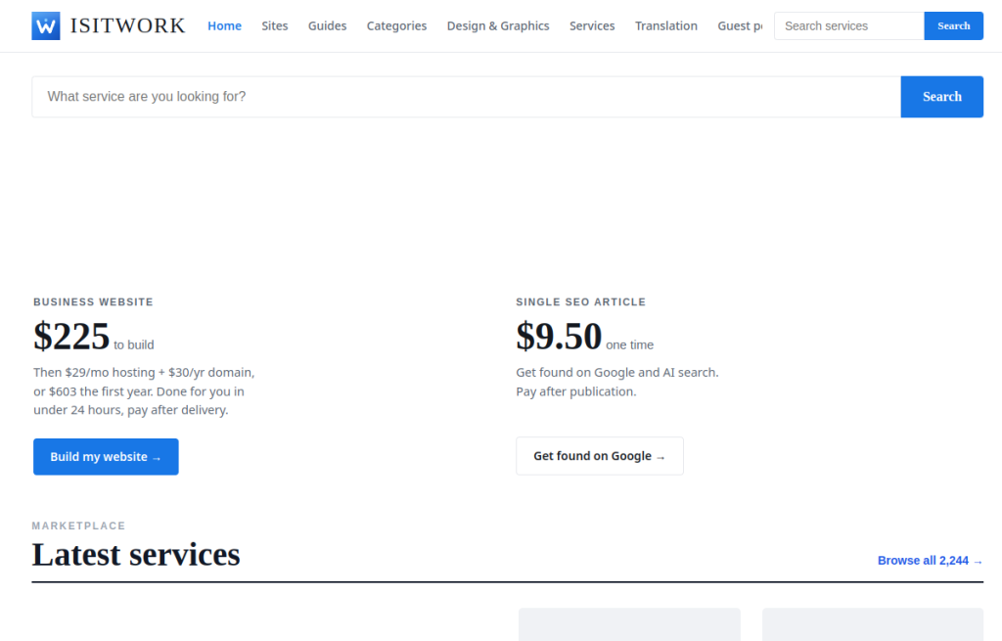Select Translation in the top navigation
The height and width of the screenshot is (641, 1002).
click(x=666, y=26)
